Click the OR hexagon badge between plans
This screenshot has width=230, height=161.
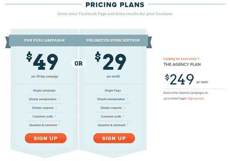click(x=79, y=64)
